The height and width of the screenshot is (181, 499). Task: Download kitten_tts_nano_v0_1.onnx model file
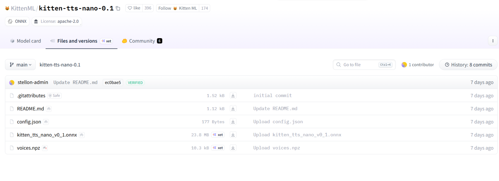(x=233, y=135)
